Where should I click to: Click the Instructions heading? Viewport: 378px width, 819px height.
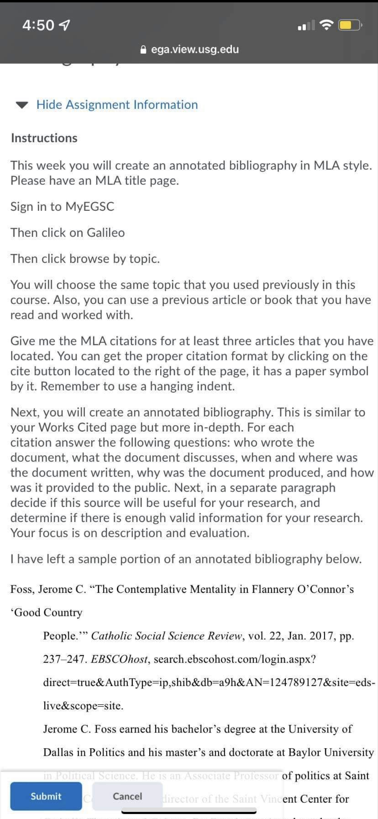[x=44, y=138]
